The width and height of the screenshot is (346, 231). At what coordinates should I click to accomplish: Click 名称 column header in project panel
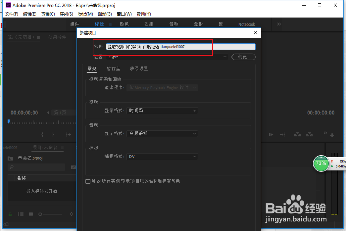[x=21, y=178]
